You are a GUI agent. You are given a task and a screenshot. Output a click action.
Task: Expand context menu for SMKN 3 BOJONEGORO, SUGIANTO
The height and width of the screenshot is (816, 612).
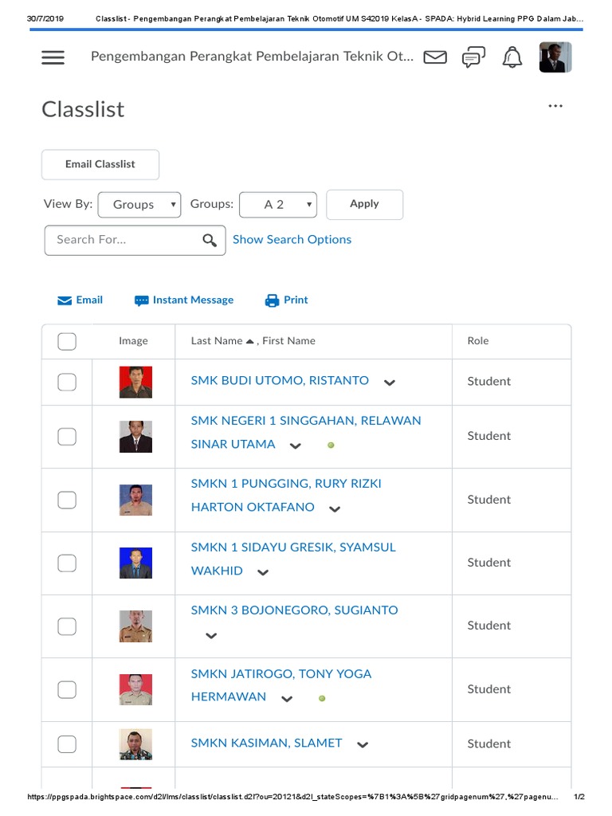point(211,636)
